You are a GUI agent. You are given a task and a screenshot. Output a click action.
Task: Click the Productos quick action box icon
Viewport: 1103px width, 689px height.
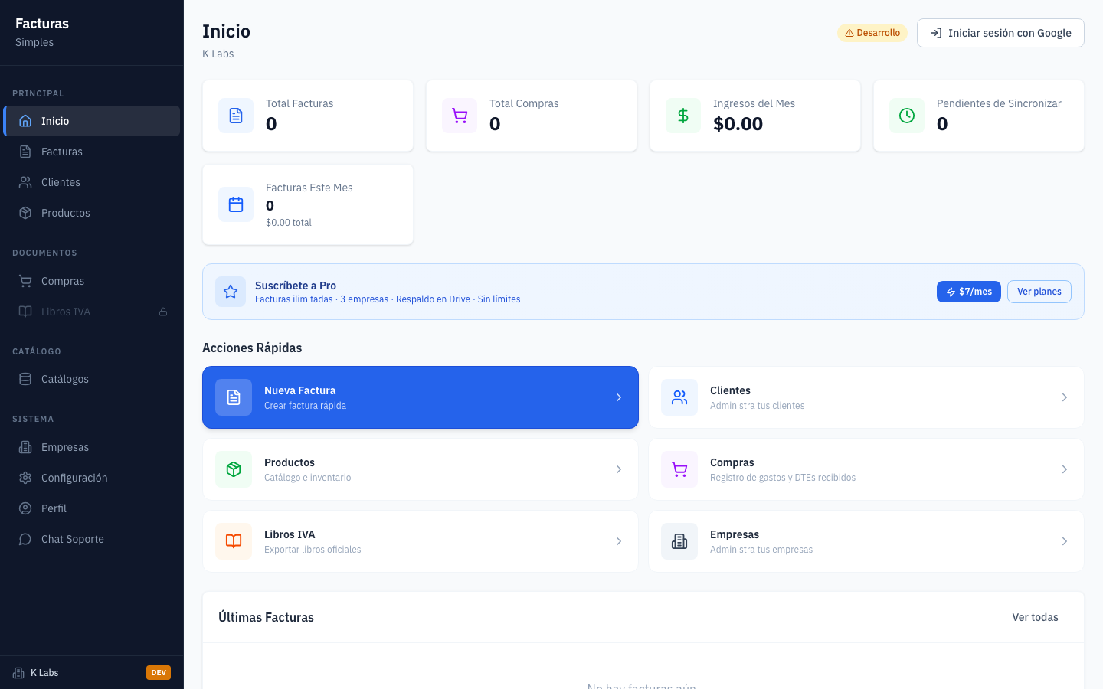(234, 469)
